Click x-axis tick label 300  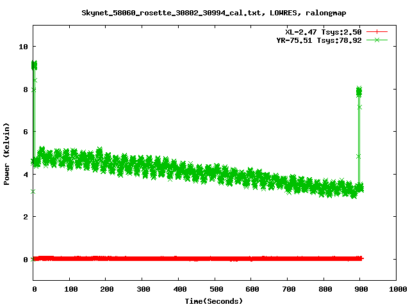click(x=143, y=289)
